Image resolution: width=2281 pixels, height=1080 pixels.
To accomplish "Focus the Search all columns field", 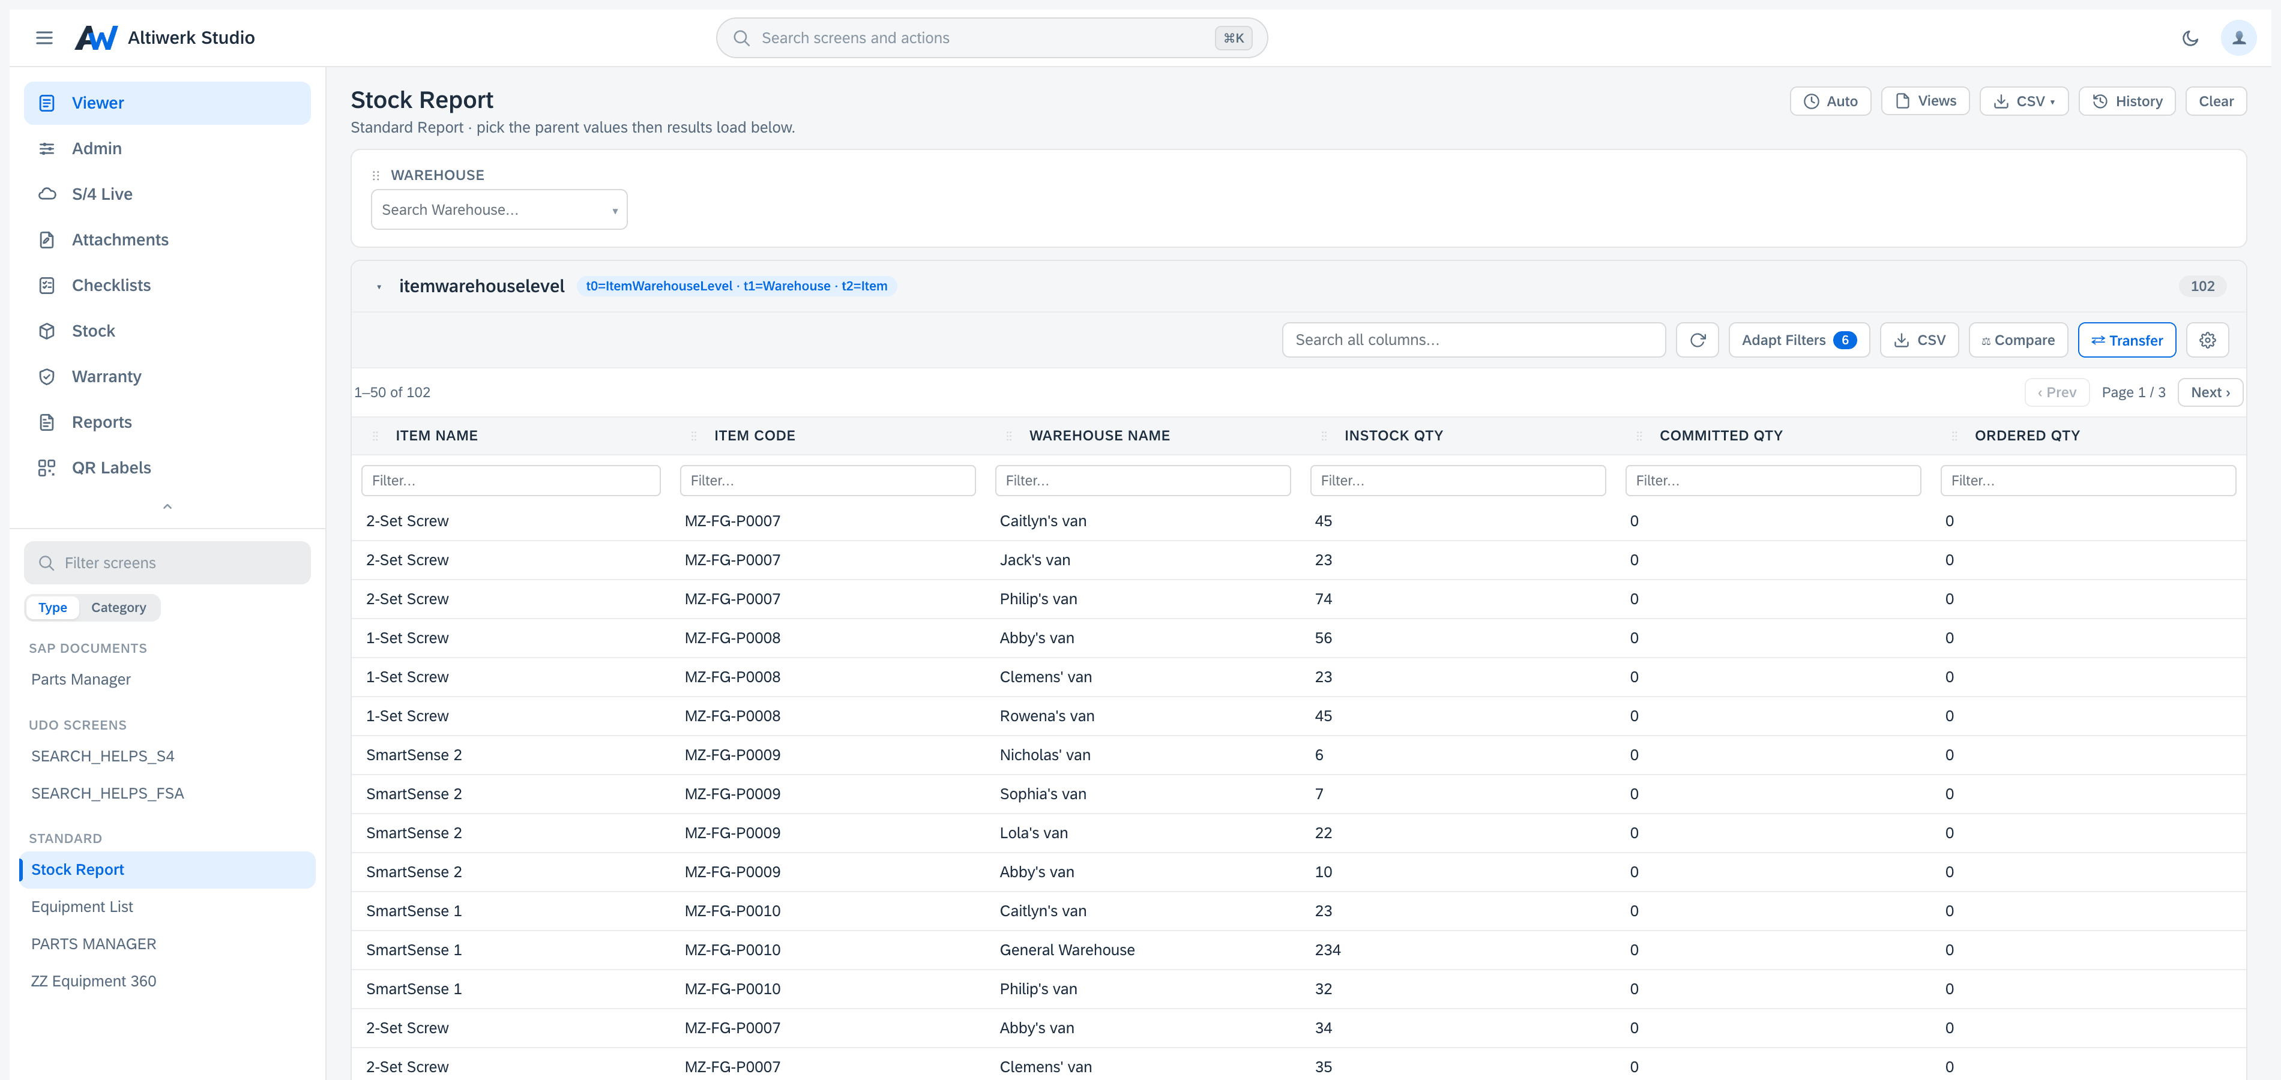I will tap(1474, 340).
